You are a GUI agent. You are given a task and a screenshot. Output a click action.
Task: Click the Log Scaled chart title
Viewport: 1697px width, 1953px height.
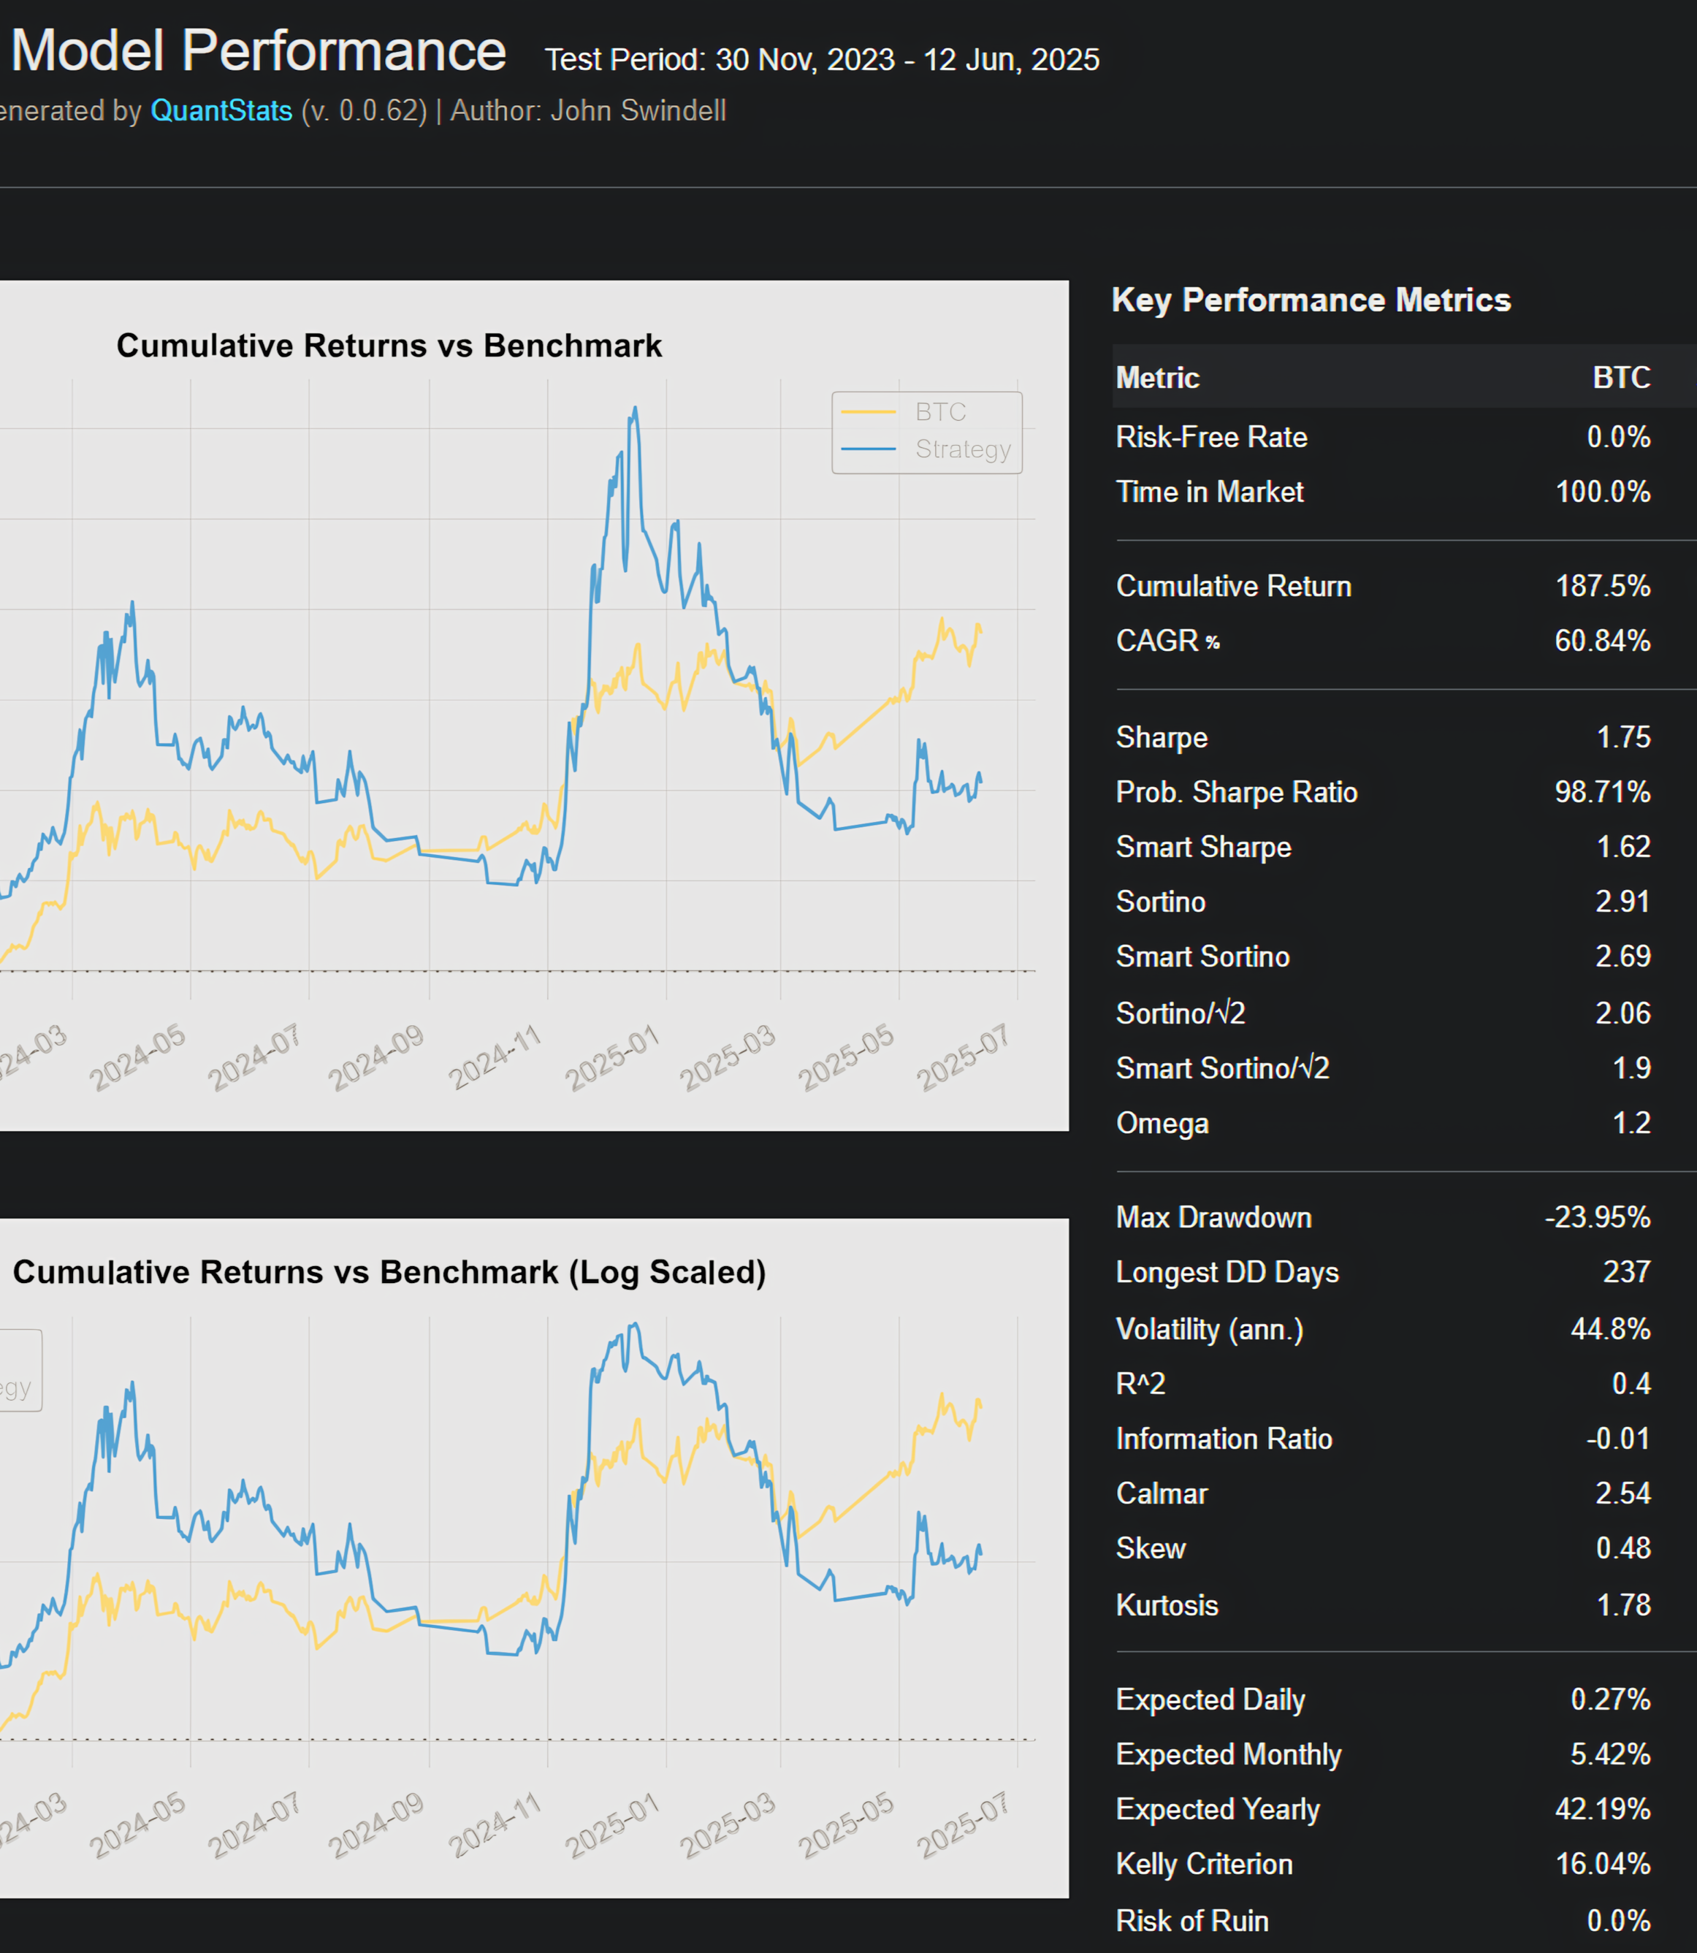tap(388, 1272)
